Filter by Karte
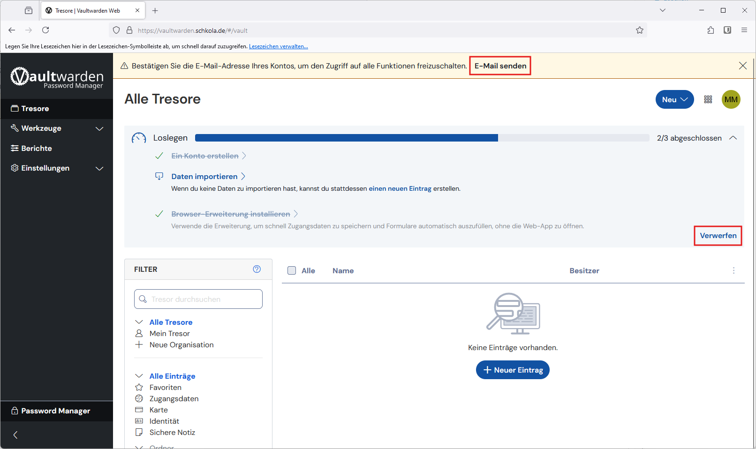 point(159,410)
